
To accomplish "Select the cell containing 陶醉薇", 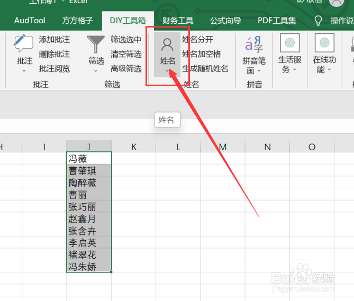I will (x=89, y=183).
